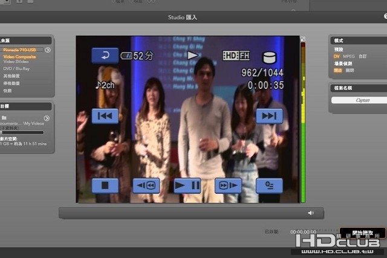Mute audio with the speaker icon

pos(311,213)
